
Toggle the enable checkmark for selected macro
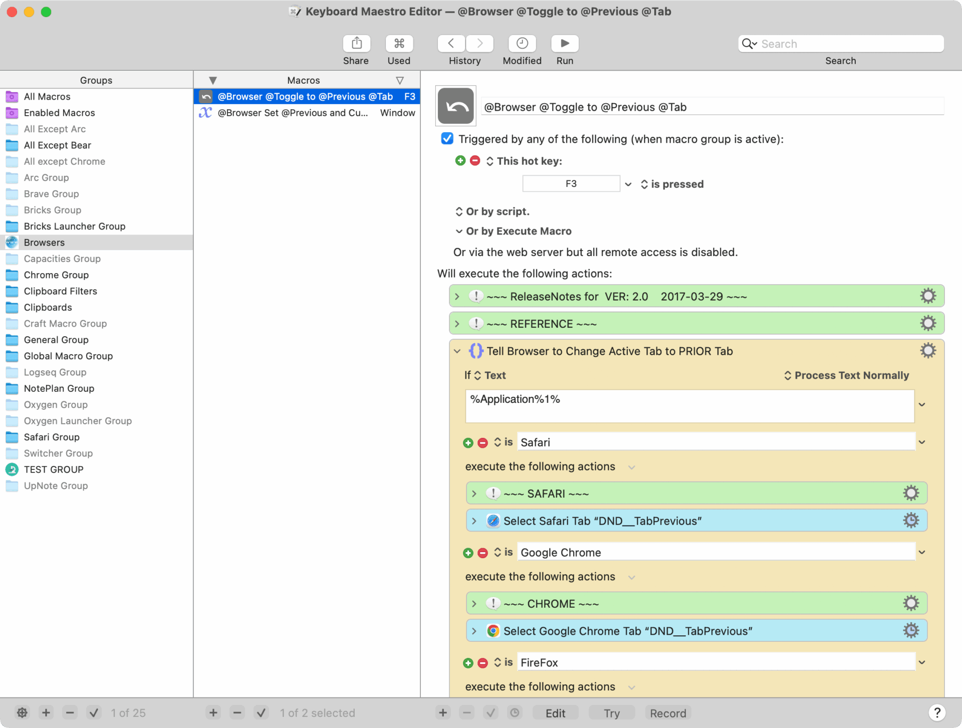coord(261,712)
